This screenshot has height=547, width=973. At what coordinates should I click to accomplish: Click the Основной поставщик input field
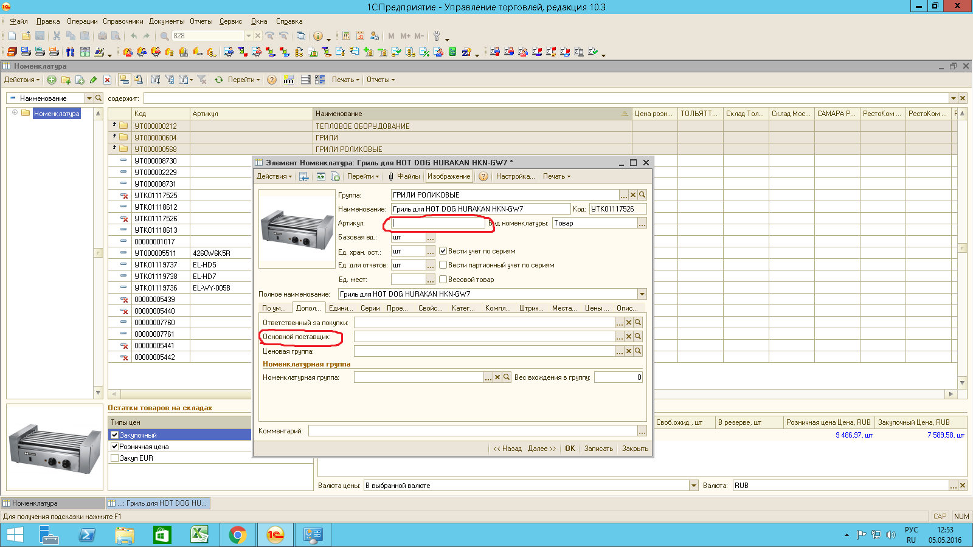(x=485, y=336)
